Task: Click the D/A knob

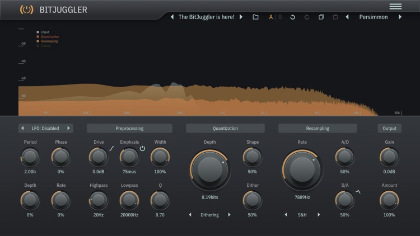Action: click(x=345, y=200)
